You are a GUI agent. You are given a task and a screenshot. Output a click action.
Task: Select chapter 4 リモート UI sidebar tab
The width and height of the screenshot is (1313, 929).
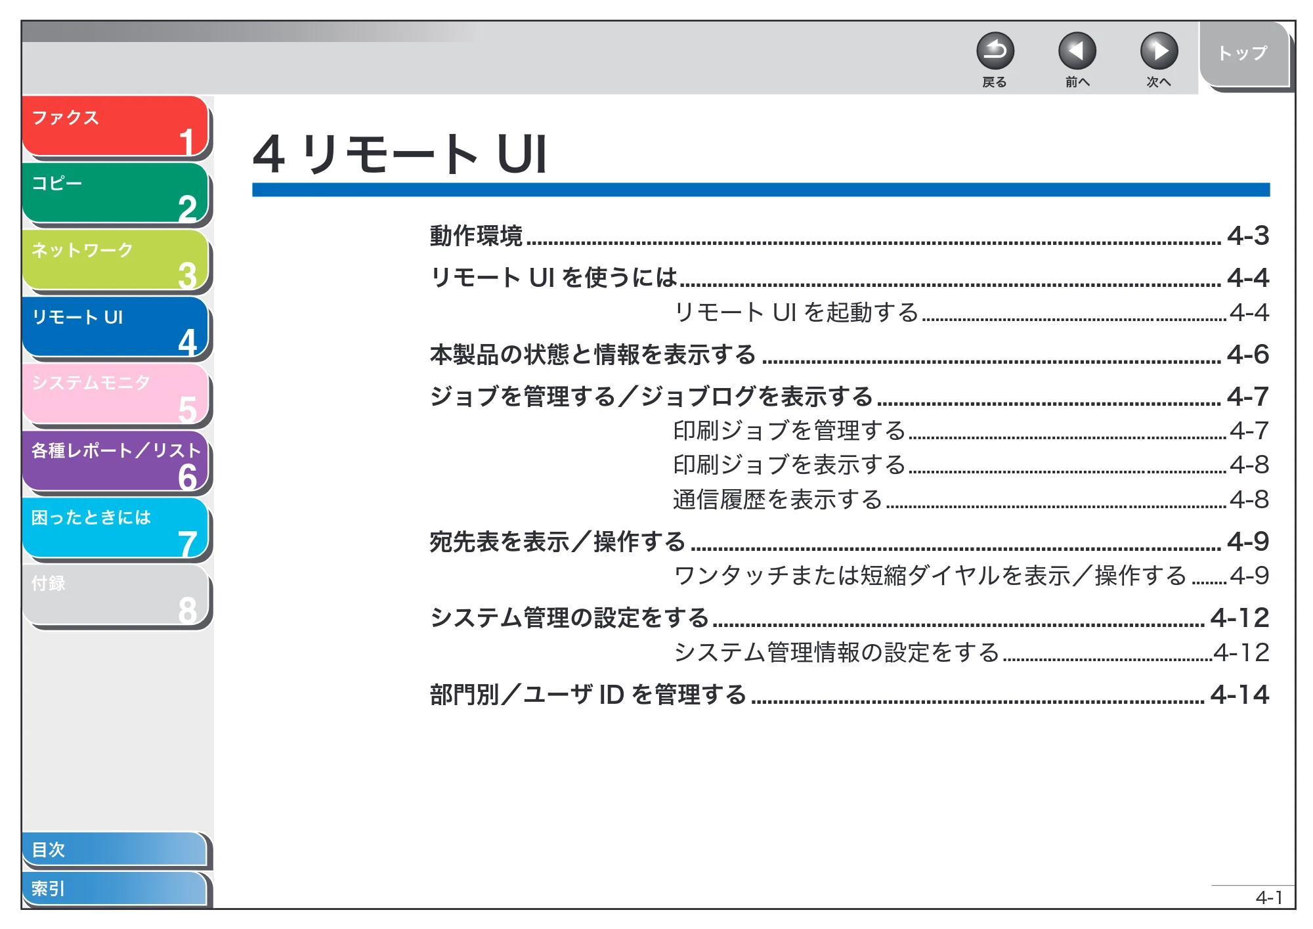[116, 326]
